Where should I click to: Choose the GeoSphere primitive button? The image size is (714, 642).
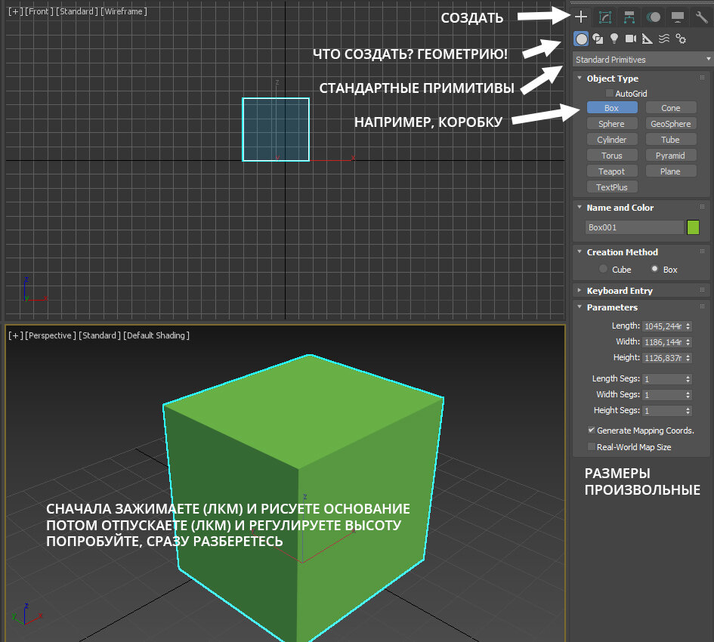671,124
